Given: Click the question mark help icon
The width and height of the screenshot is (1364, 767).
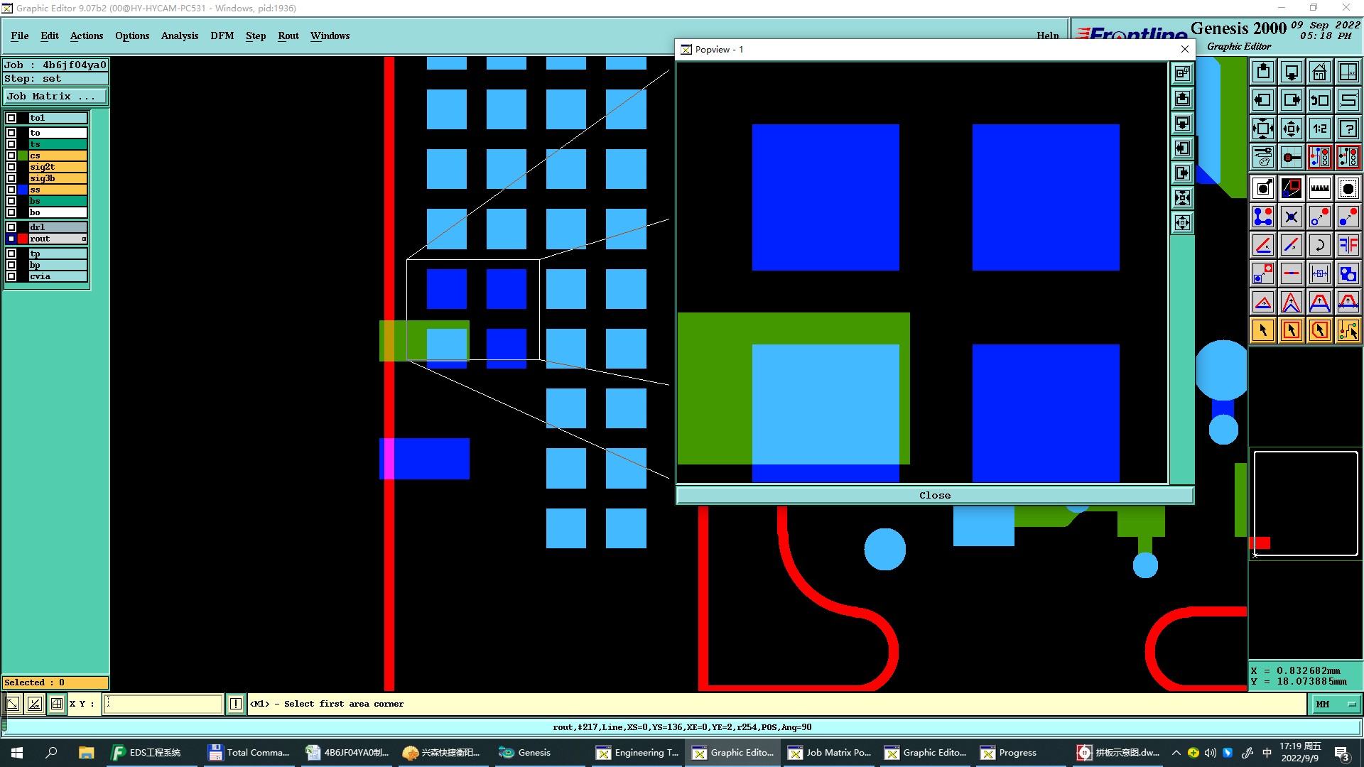Looking at the screenshot, I should coord(1348,129).
